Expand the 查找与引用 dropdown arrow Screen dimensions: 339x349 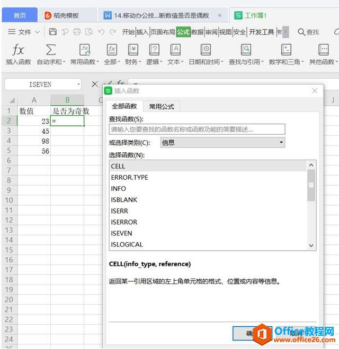click(x=262, y=62)
